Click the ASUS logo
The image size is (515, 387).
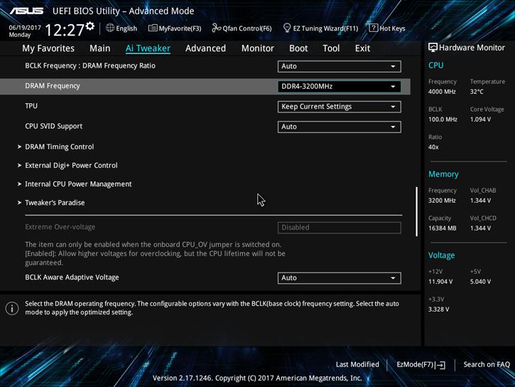click(26, 11)
